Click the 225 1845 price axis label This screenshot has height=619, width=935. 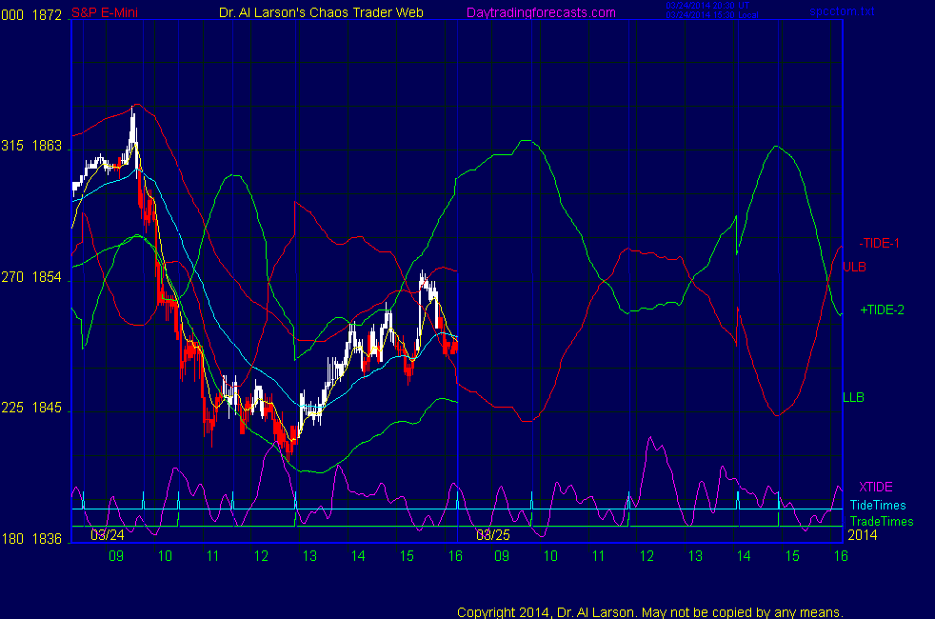click(x=31, y=408)
